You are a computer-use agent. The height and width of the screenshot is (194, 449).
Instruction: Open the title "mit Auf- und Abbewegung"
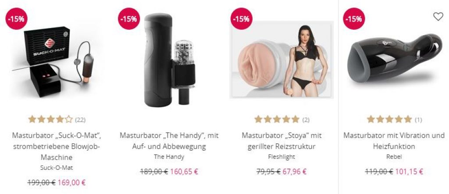click(169, 141)
